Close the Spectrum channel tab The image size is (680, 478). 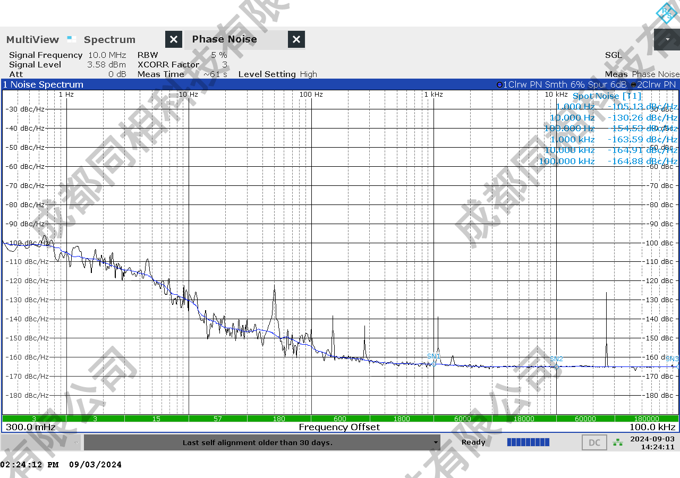[x=174, y=39]
